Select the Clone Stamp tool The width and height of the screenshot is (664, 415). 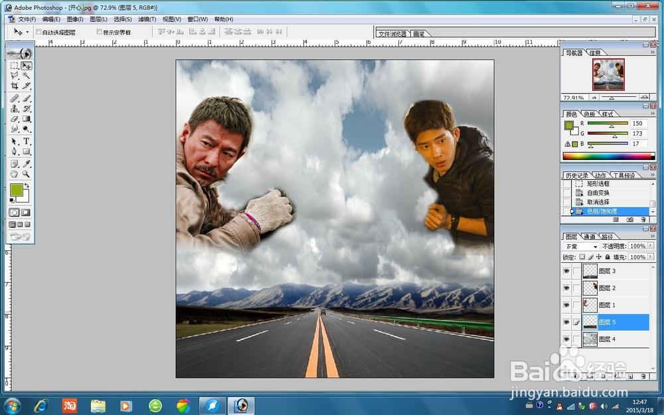[x=15, y=108]
